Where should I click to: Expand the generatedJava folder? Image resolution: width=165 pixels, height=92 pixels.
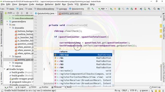click(x=7, y=21)
